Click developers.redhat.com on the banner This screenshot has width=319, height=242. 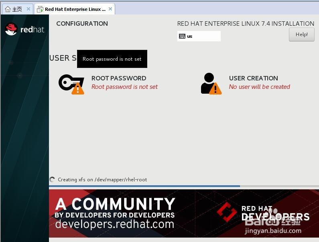coord(115,224)
